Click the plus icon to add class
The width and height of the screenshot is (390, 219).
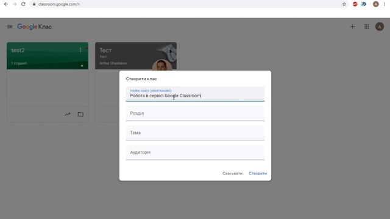point(352,27)
